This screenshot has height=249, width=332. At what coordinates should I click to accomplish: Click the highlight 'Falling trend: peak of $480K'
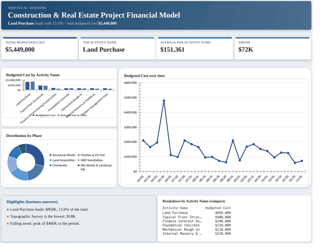point(45,223)
